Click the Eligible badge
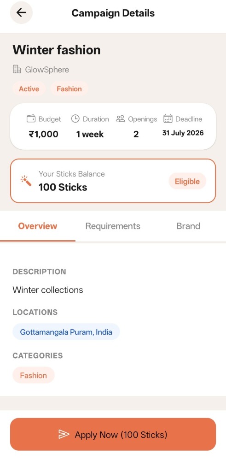The width and height of the screenshot is (226, 472). point(187,181)
